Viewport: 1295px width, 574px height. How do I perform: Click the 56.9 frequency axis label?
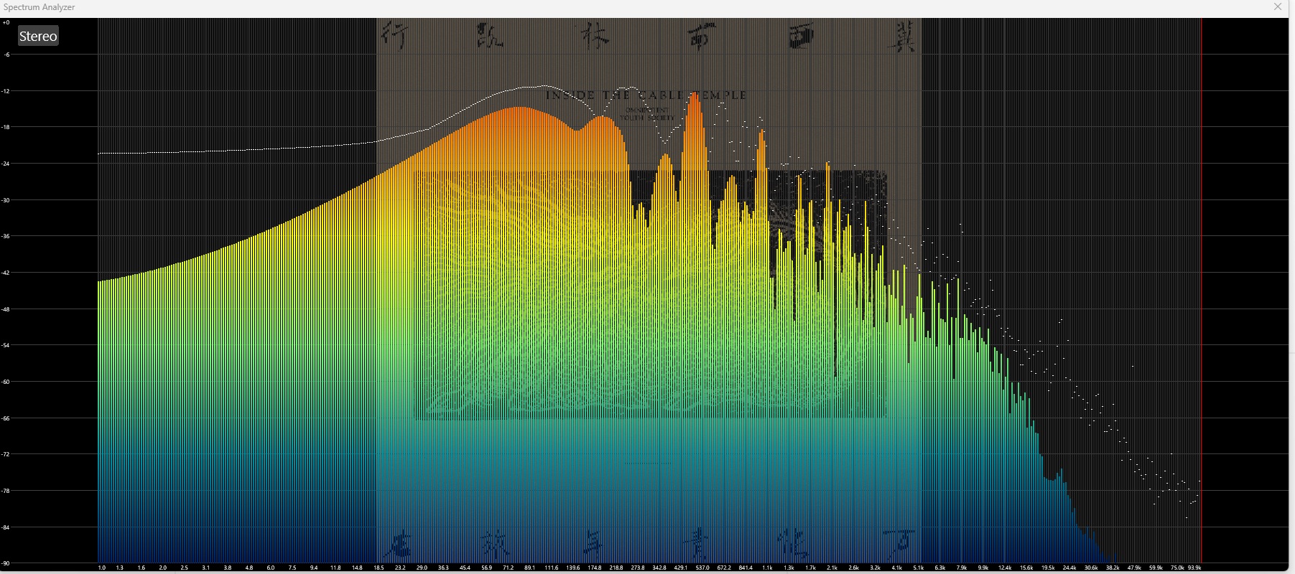pos(486,568)
